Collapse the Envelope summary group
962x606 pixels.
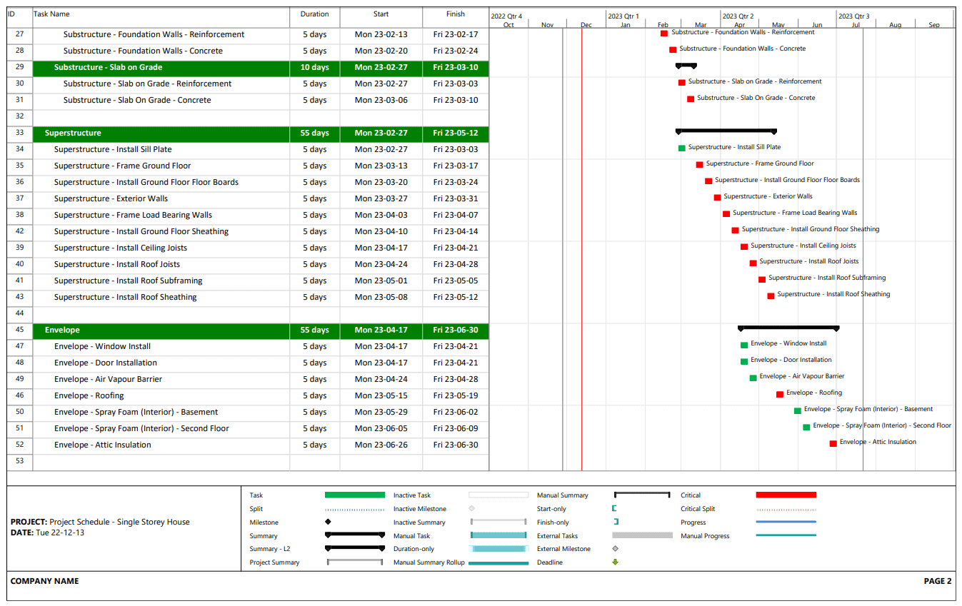coord(62,330)
